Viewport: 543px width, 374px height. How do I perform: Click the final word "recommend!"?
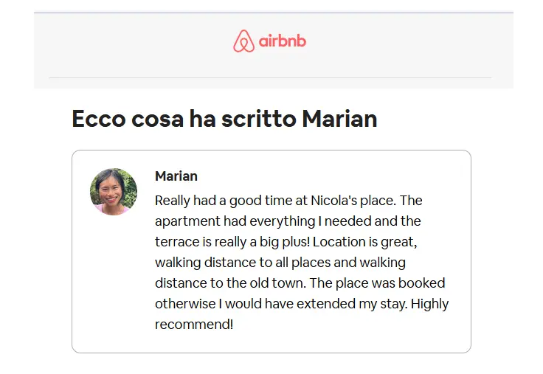click(194, 325)
